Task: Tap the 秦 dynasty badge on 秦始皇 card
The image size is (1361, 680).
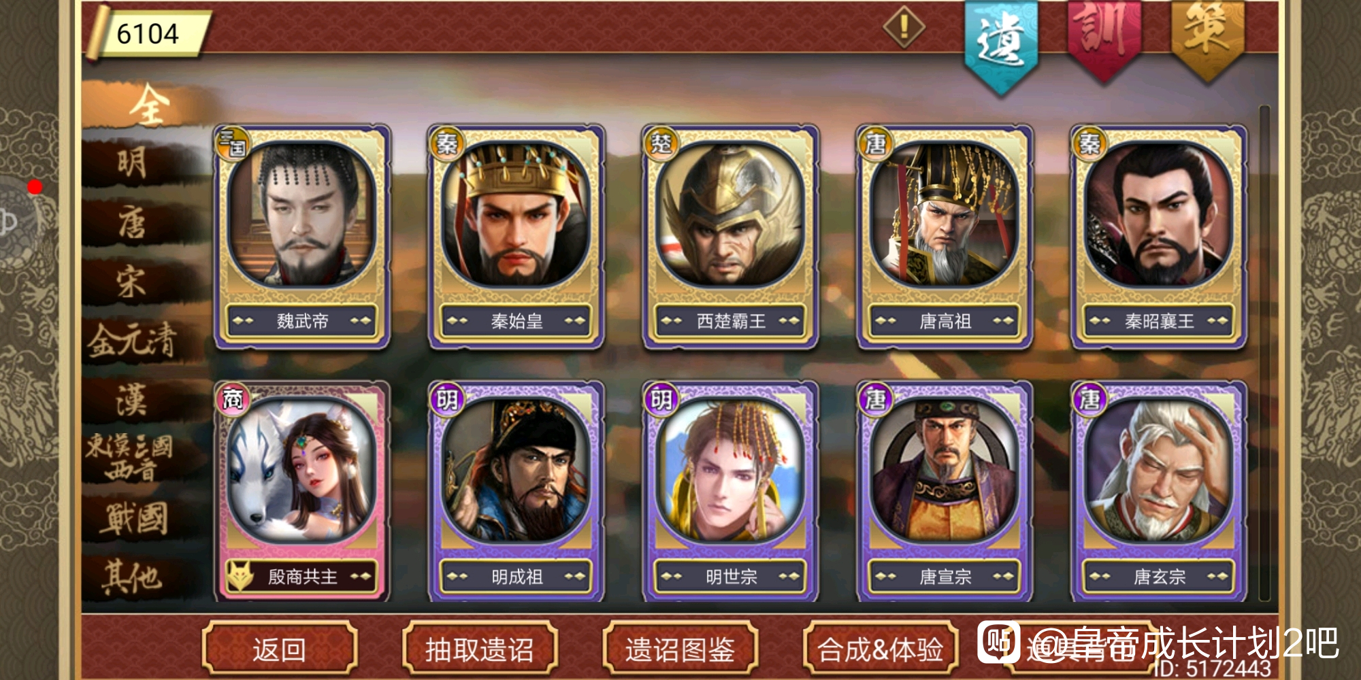Action: [446, 143]
